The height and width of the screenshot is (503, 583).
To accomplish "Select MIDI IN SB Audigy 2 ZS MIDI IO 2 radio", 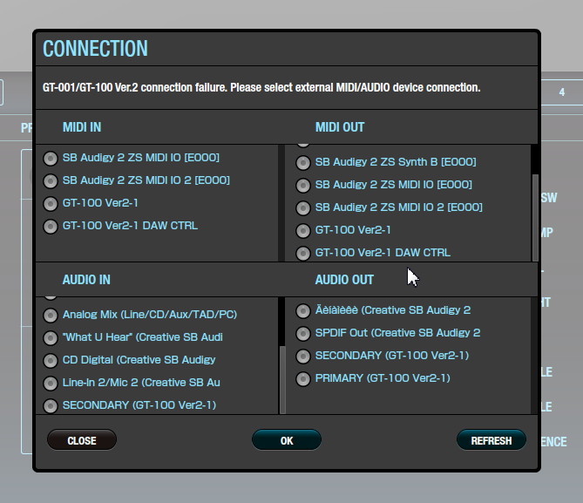I will (51, 181).
